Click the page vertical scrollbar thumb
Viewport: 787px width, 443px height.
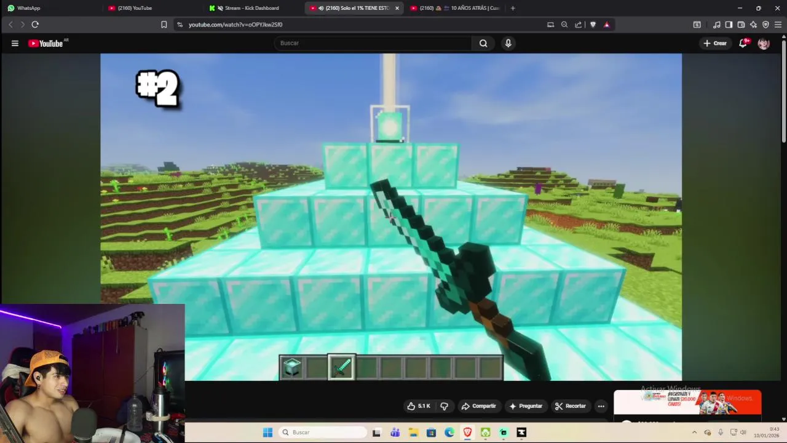(784, 91)
